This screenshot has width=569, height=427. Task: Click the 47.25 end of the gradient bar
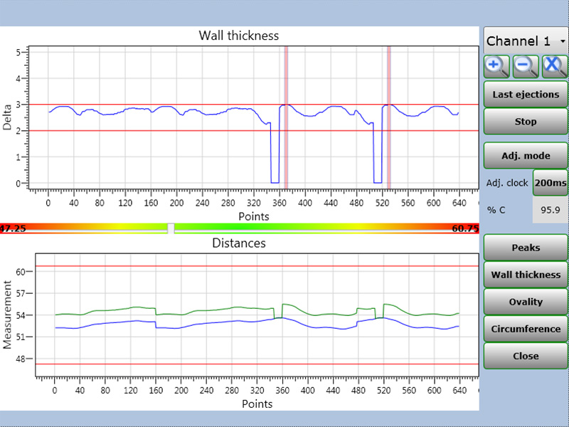13,228
